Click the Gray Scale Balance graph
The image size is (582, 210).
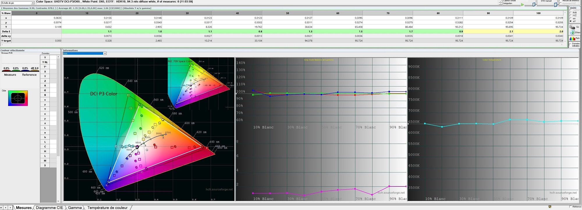[x=321, y=129]
